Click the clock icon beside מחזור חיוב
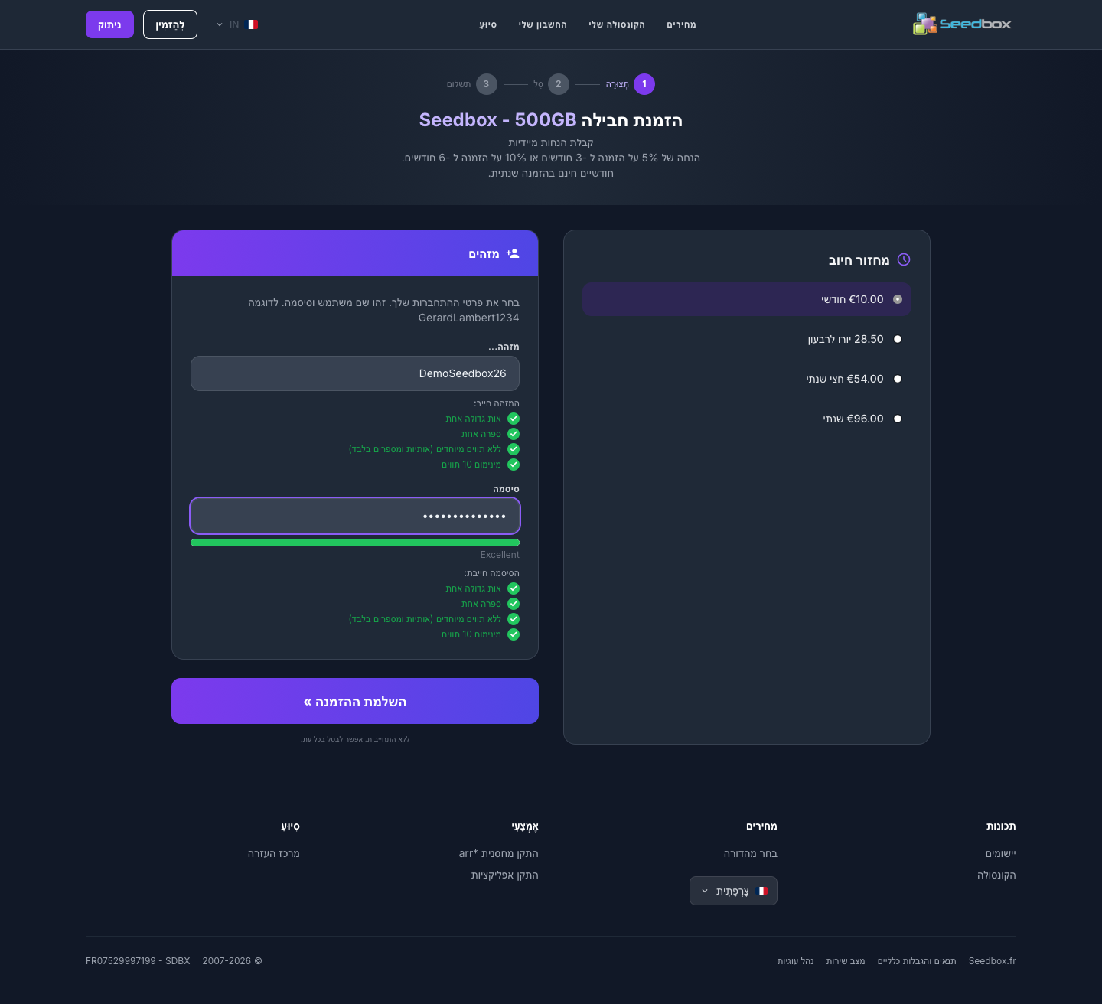The height and width of the screenshot is (1004, 1102). tap(904, 259)
